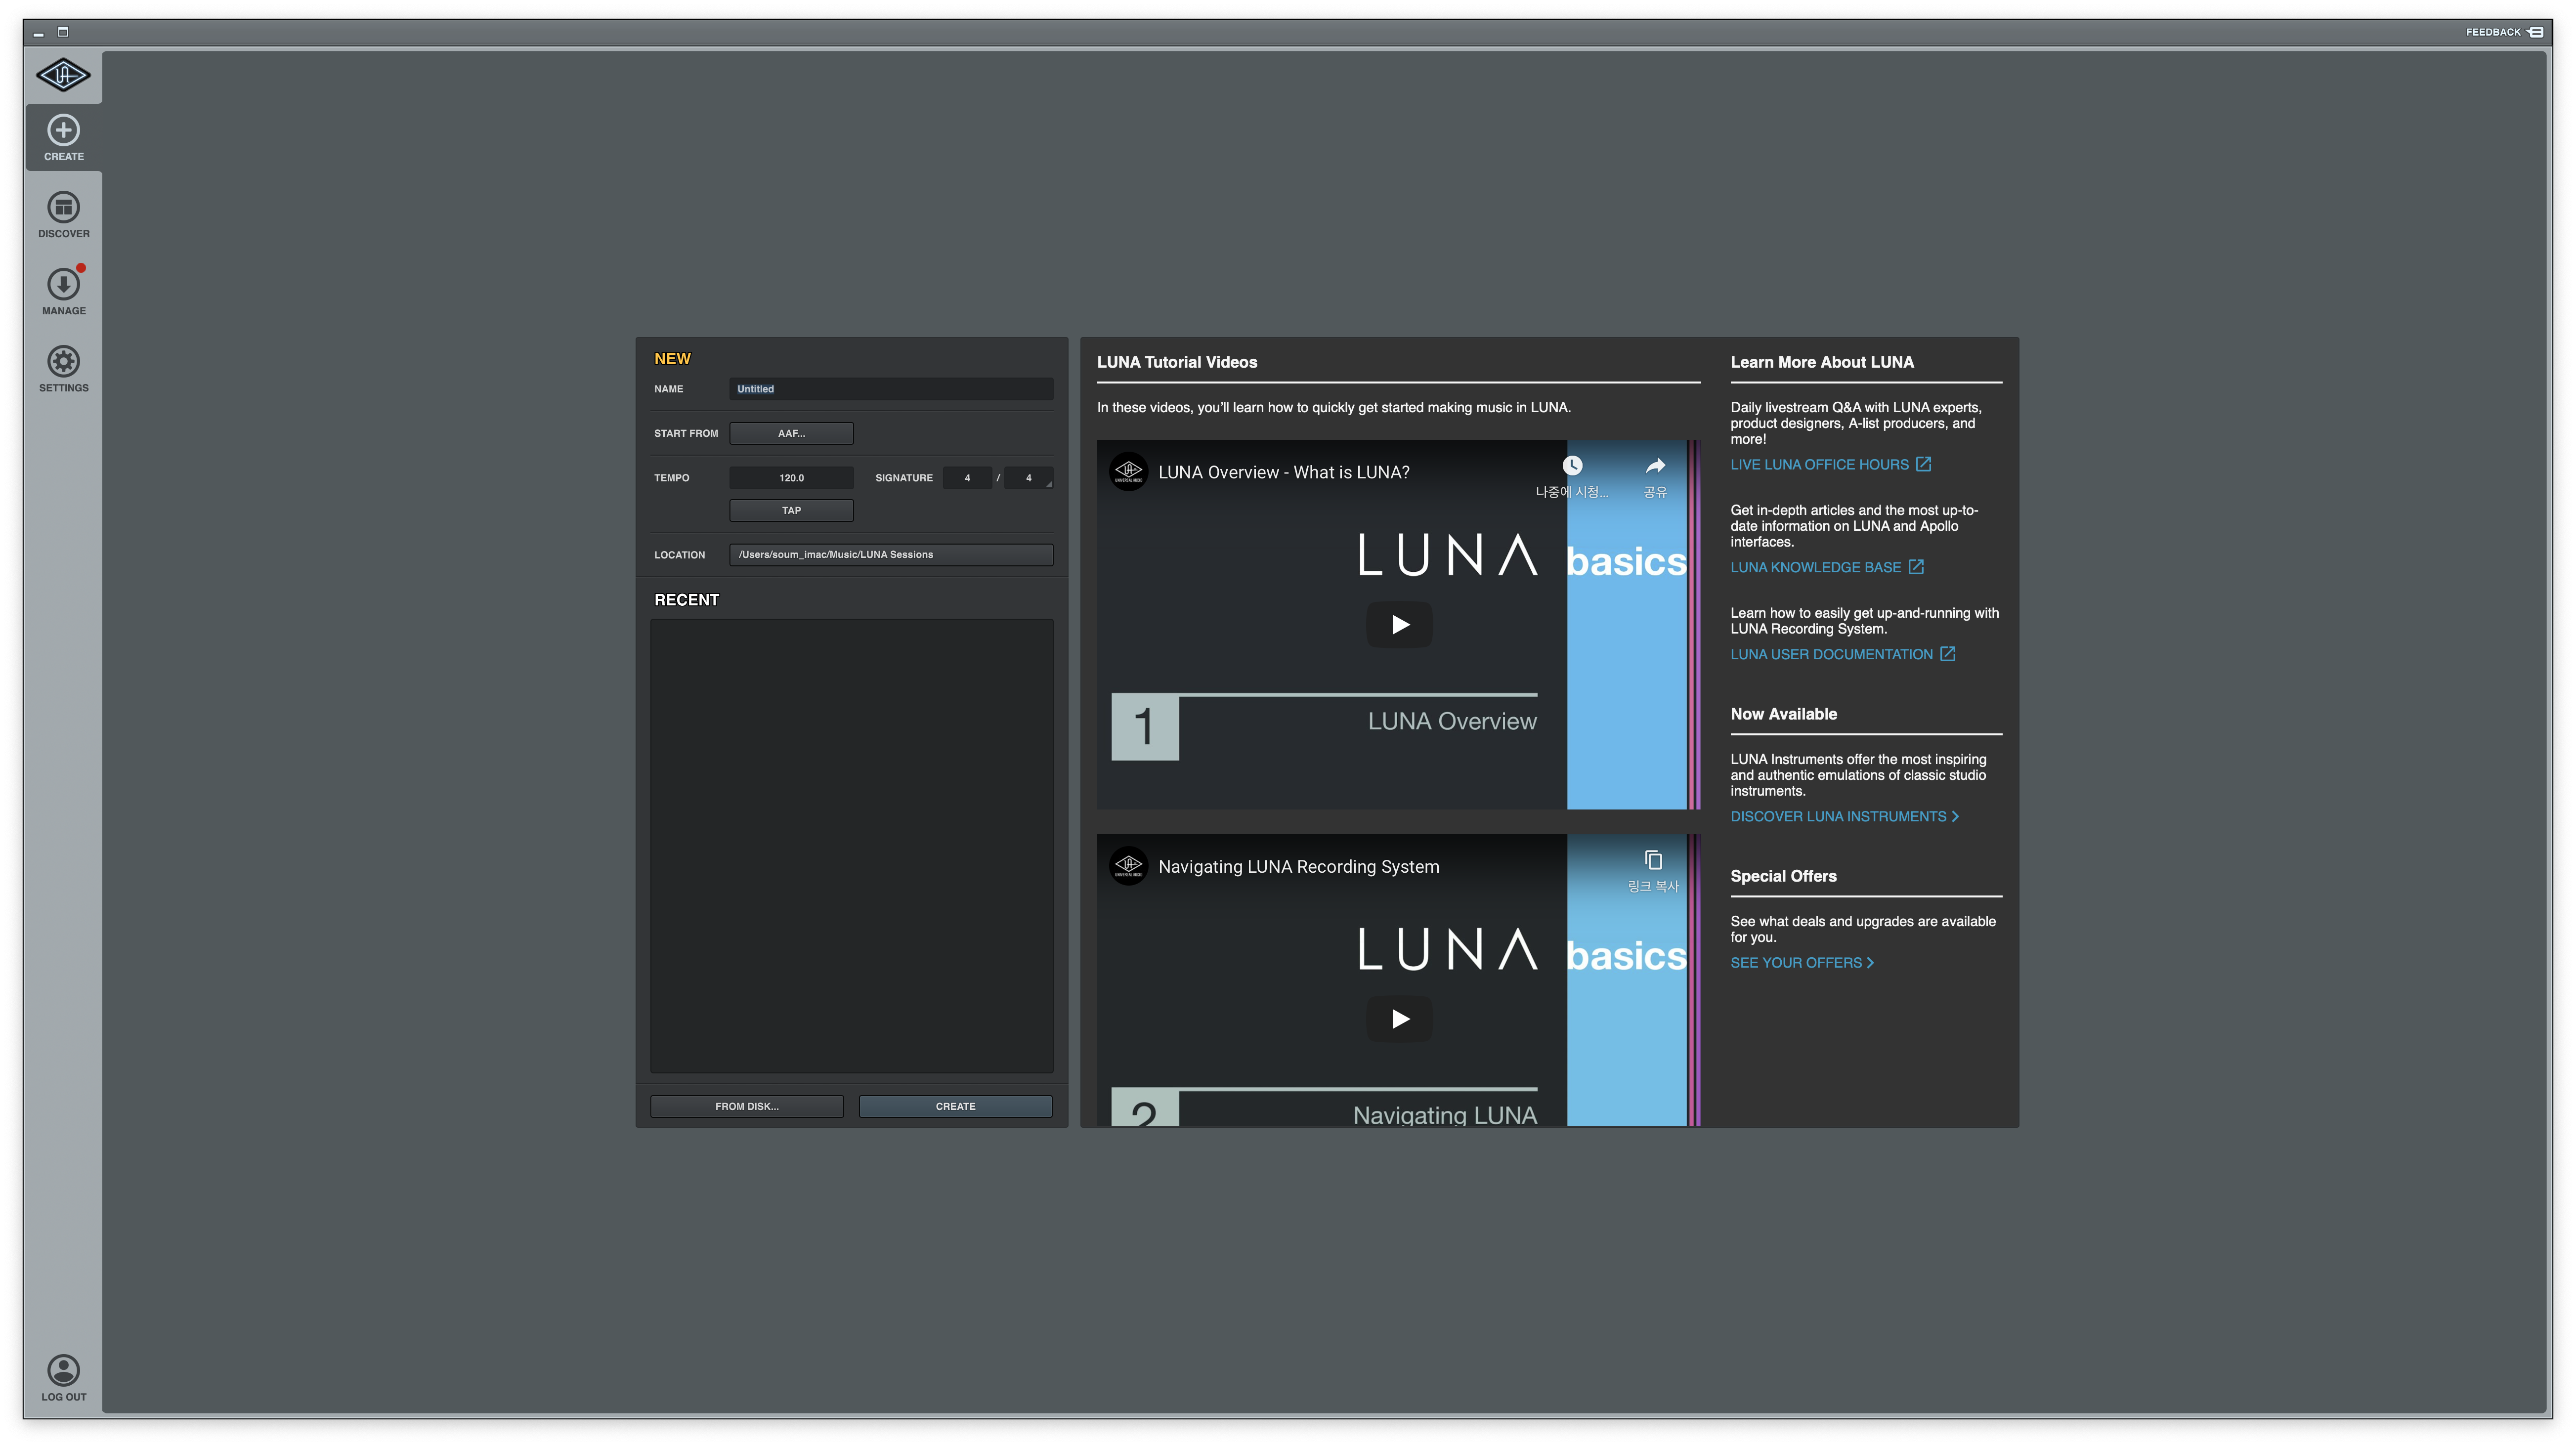Image resolution: width=2576 pixels, height=1446 pixels.
Task: Click the share arrow on Overview video
Action: pos(1655,466)
